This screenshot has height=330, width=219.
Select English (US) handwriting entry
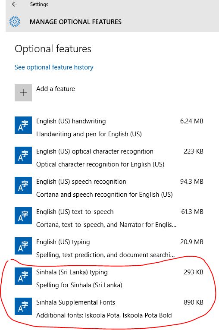109,127
